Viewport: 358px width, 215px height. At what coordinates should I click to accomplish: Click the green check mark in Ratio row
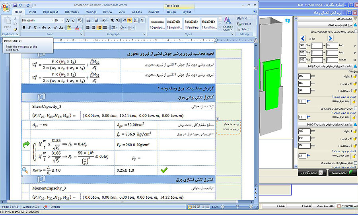tap(164, 170)
